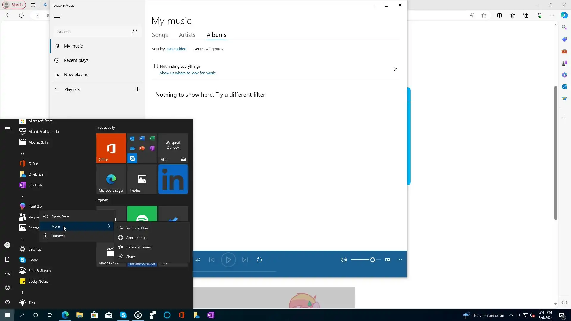This screenshot has width=571, height=321.
Task: Open mini view player icon
Action: pyautogui.click(x=388, y=260)
